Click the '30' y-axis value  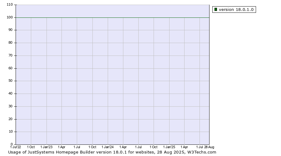click(x=11, y=106)
